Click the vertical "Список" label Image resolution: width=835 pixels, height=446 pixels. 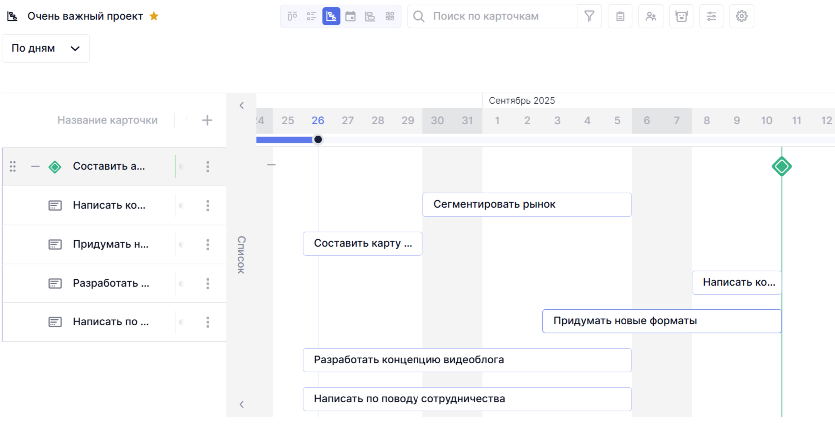pos(241,255)
